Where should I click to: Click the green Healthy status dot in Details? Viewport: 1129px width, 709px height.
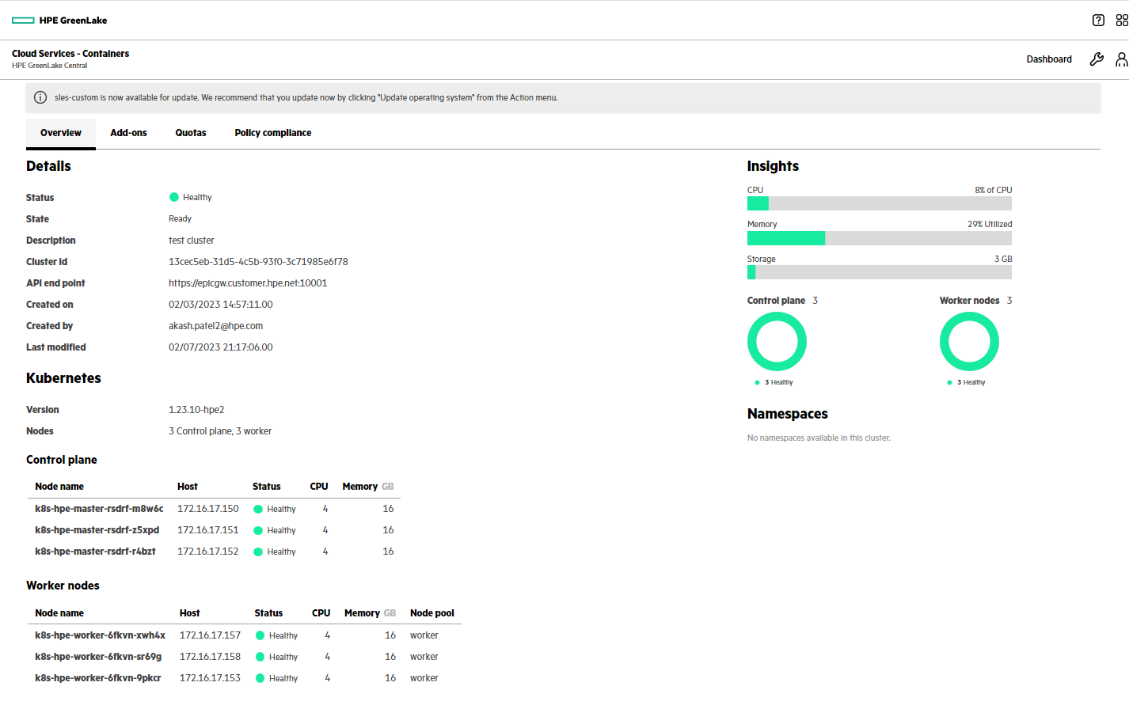(174, 197)
